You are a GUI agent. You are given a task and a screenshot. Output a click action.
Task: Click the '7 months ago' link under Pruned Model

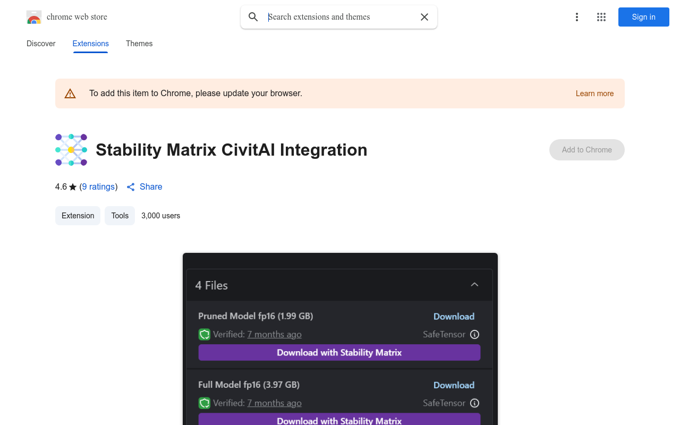click(x=274, y=334)
